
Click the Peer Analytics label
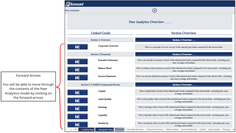72,11
